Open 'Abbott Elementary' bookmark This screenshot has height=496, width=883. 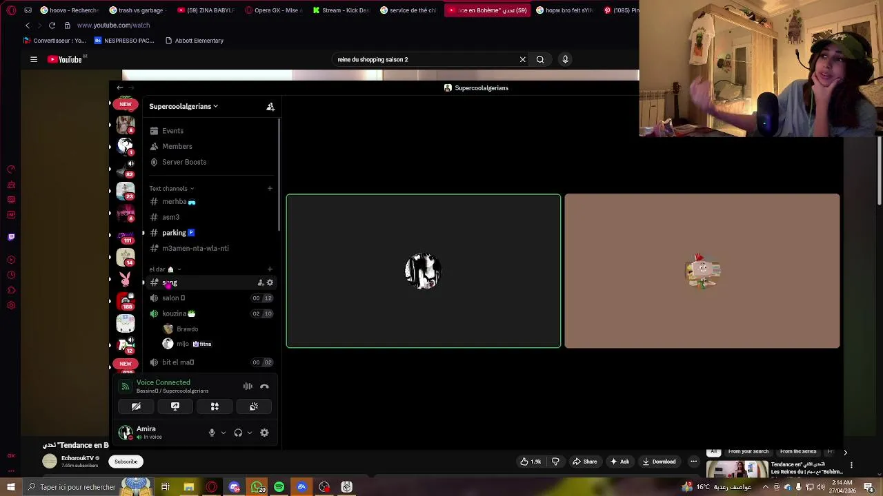coord(195,41)
